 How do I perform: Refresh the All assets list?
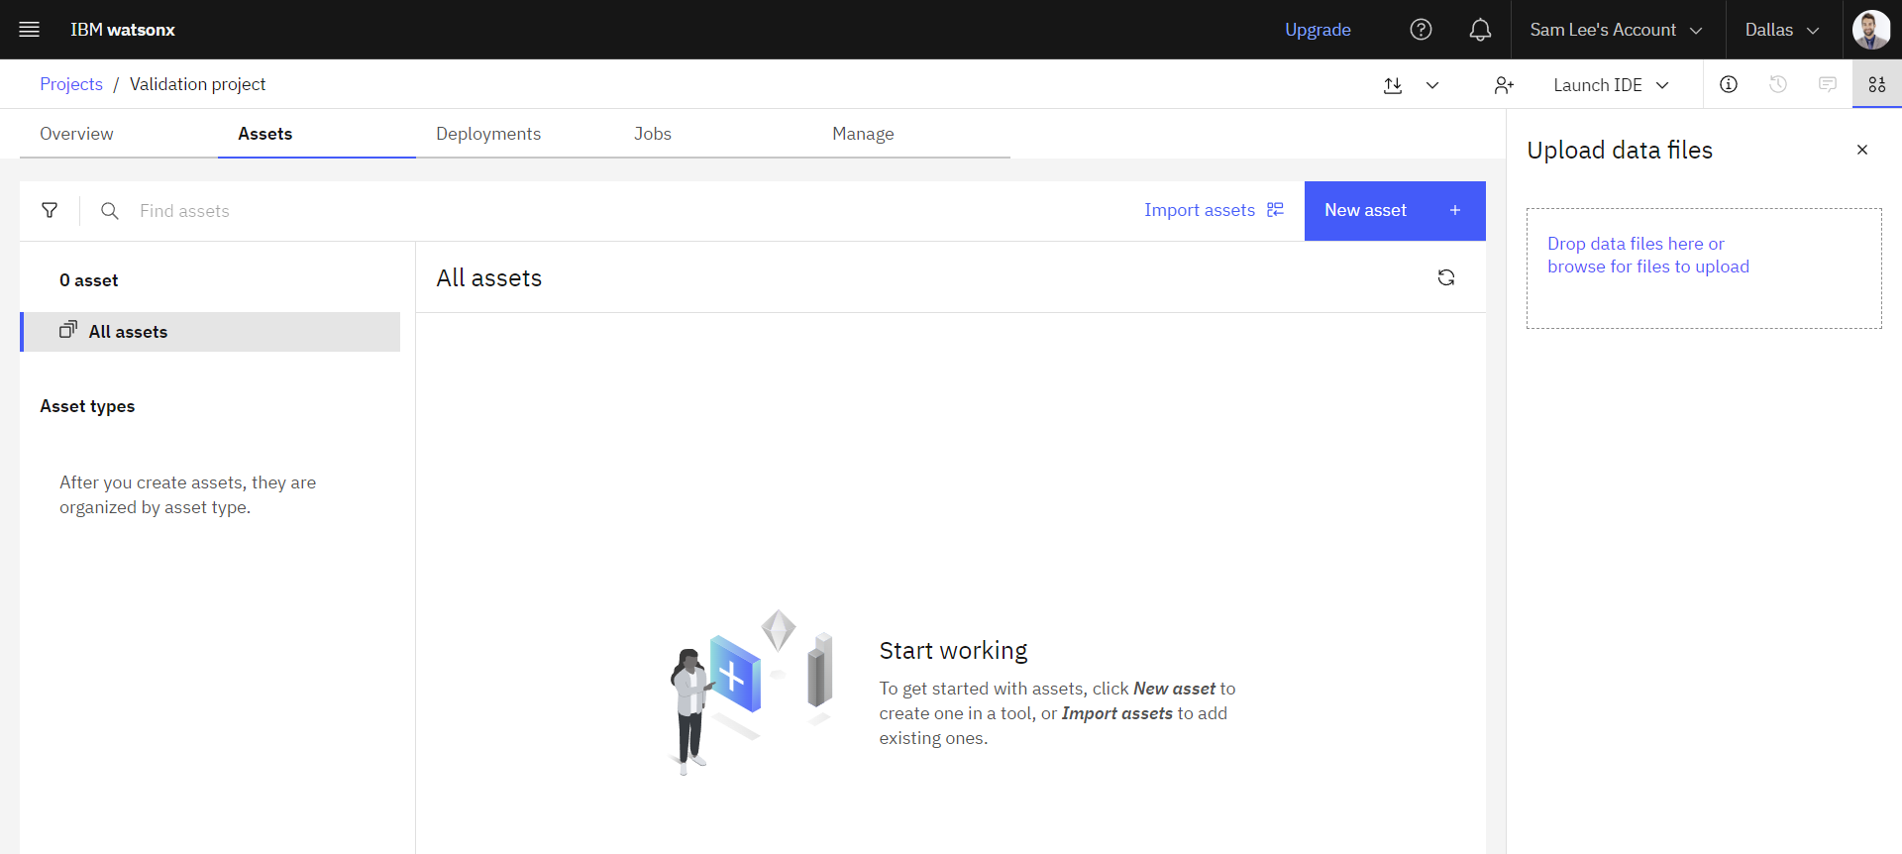1446,277
